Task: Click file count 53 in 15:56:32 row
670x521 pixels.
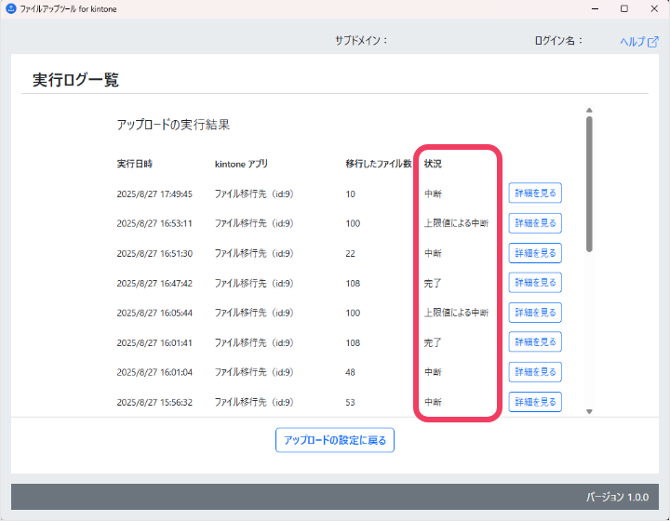Action: coord(351,402)
